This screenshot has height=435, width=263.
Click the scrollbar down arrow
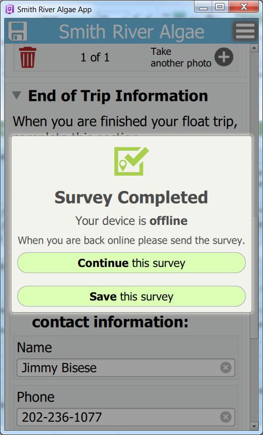[x=254, y=425]
